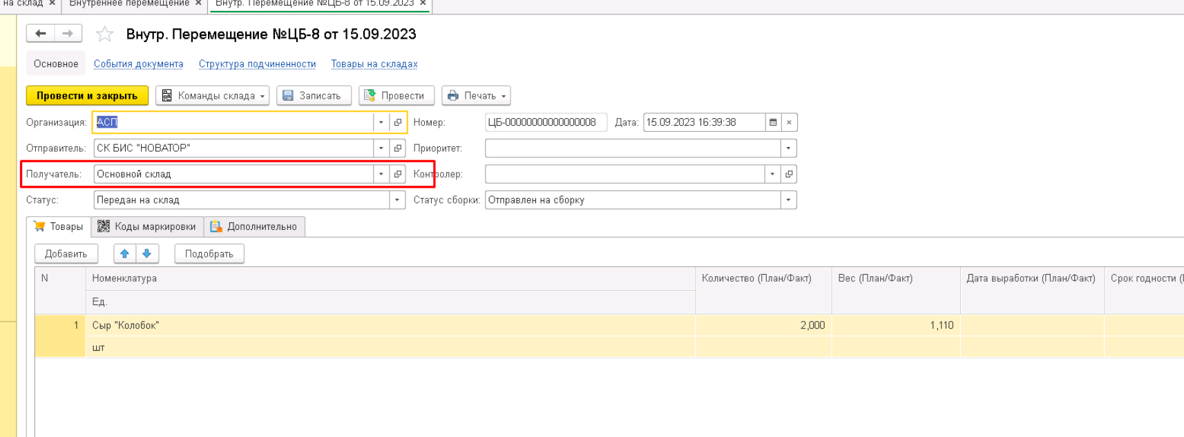Screen dimensions: 1184x437
Task: Sort by Номенклатура column header
Action: coord(391,278)
